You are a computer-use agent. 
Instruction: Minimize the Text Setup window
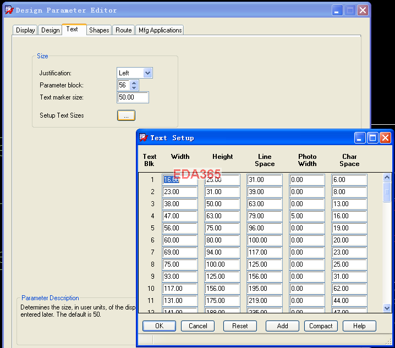tap(360, 137)
